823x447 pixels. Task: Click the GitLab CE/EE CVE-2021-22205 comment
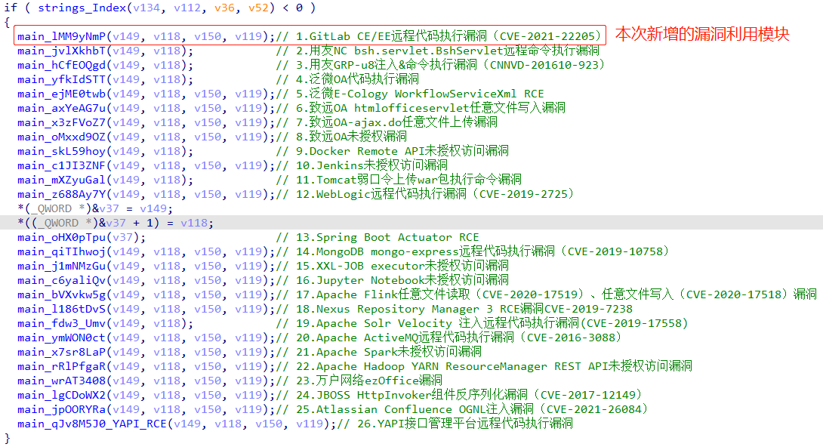(x=439, y=36)
